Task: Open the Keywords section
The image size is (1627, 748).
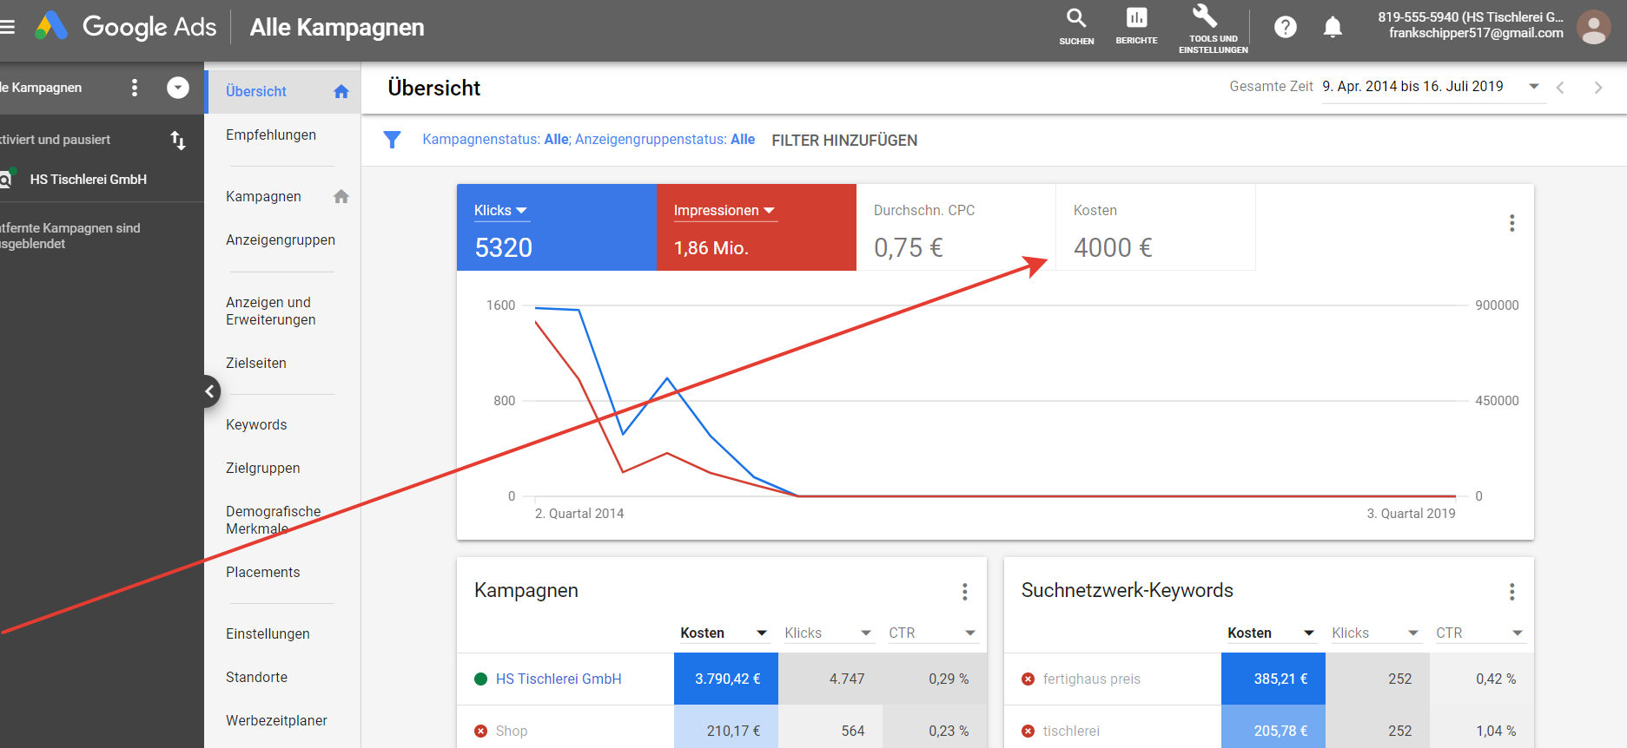Action: coord(256,425)
